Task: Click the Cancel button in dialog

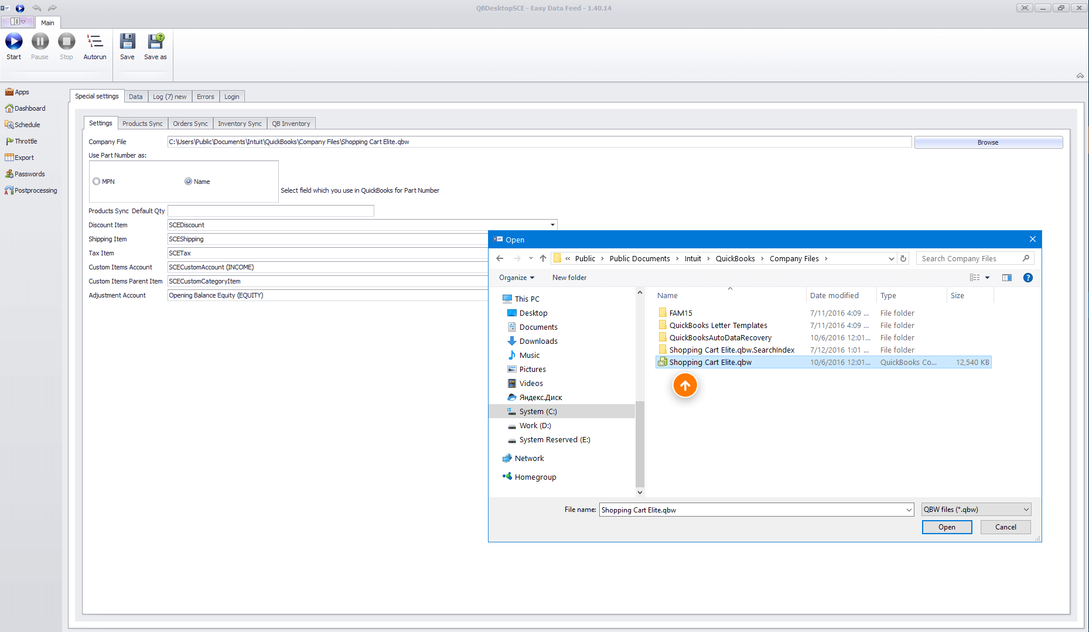Action: pyautogui.click(x=1006, y=527)
